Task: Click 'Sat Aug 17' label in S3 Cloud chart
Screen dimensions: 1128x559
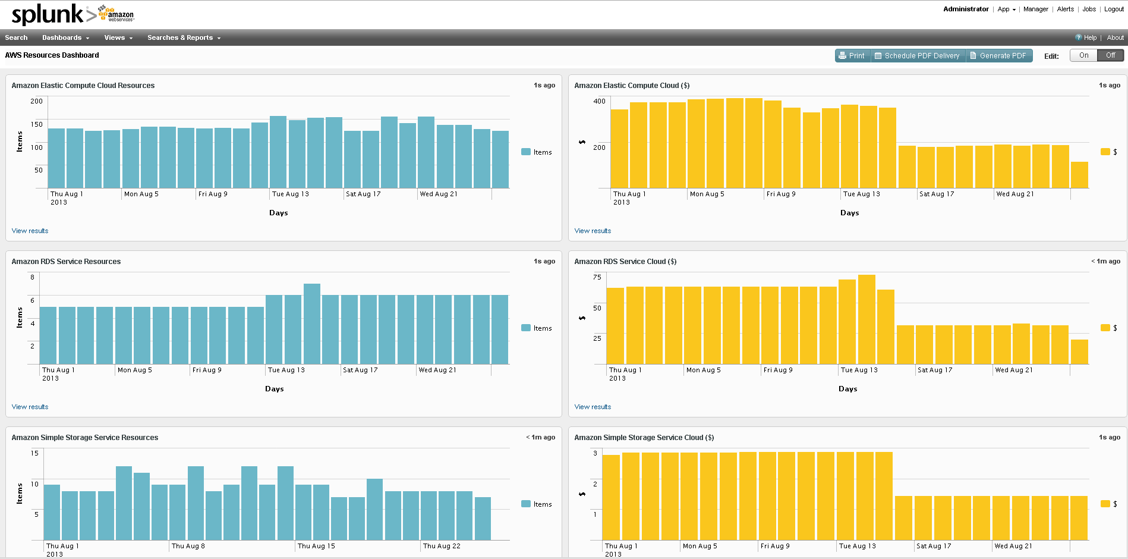Action: (934, 546)
